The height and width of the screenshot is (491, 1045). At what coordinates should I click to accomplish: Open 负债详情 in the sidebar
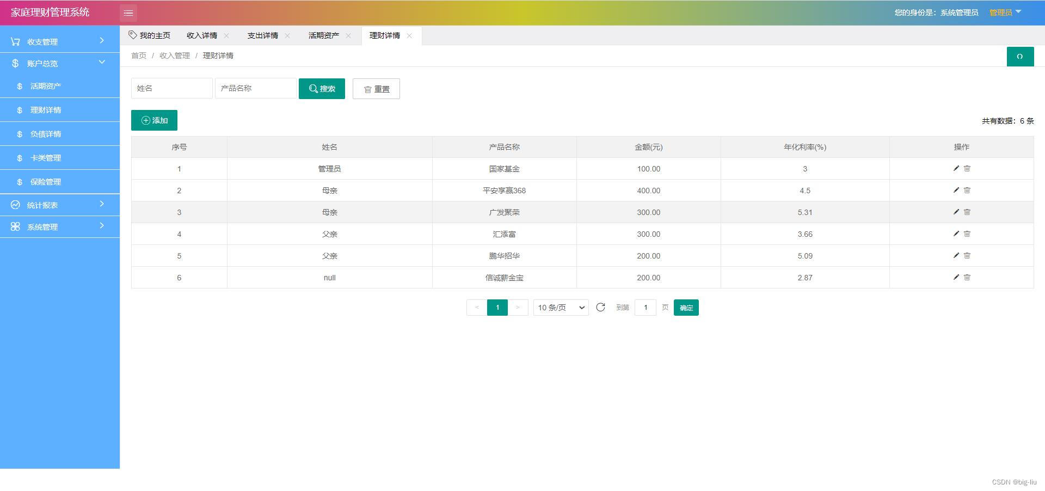click(x=60, y=134)
